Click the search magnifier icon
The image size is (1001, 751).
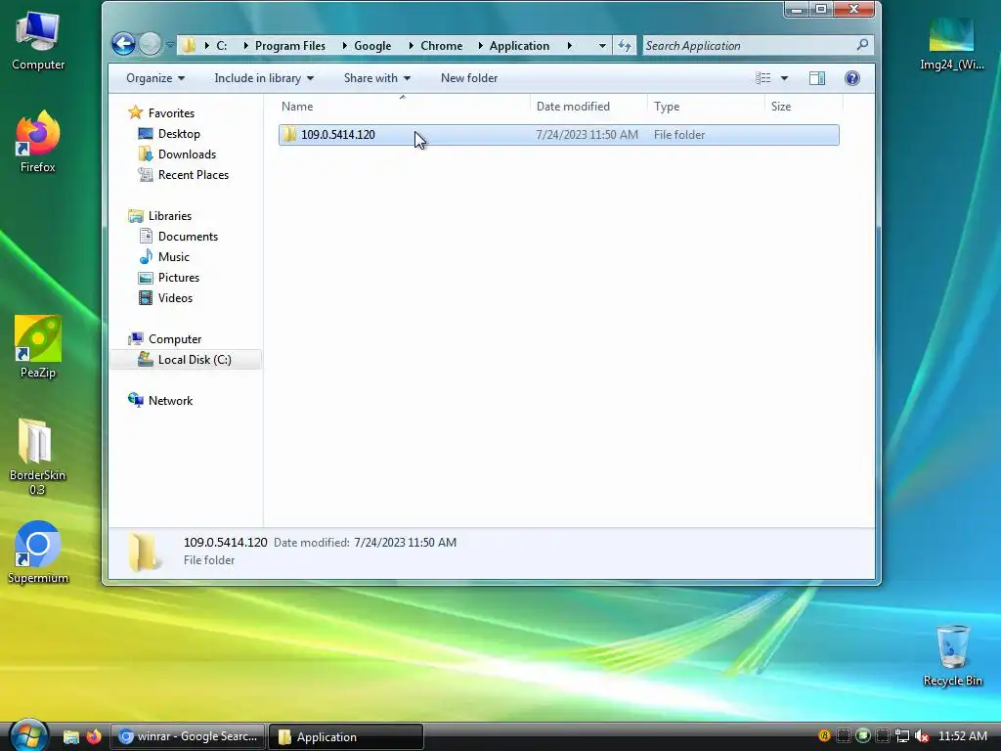[862, 45]
